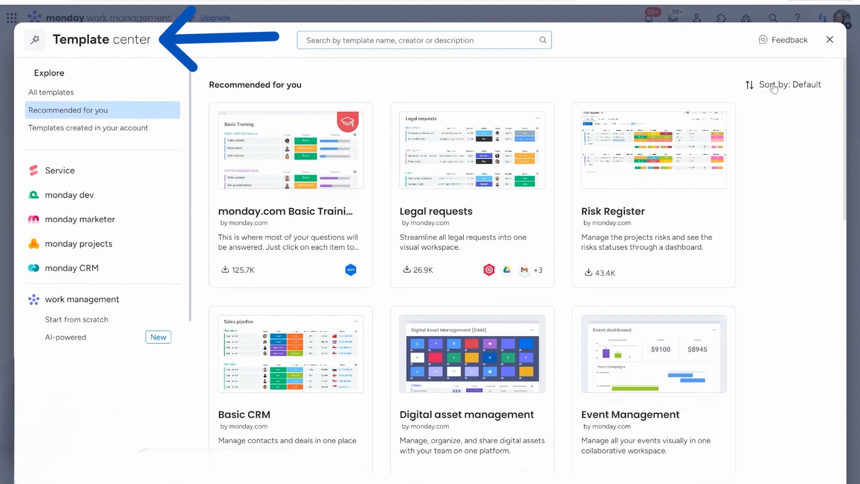
Task: Select Recommended for you in sidebar
Action: point(103,110)
